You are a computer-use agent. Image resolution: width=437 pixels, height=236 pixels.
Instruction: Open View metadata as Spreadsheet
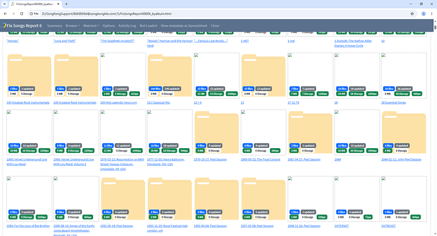pos(184,25)
